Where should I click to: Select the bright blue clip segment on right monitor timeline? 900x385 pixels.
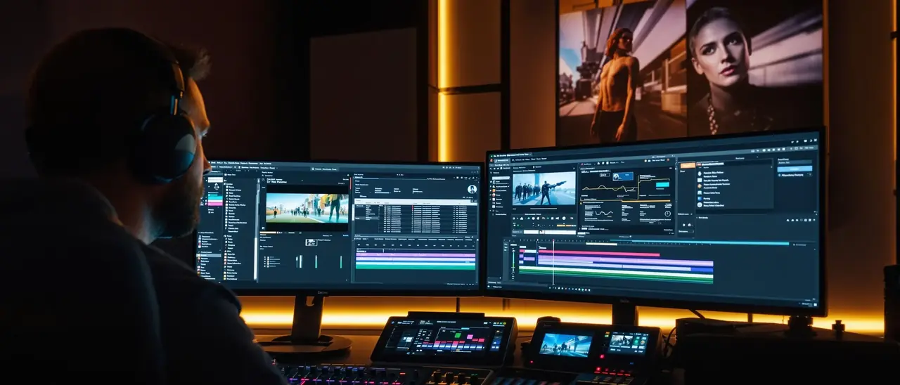702,270
